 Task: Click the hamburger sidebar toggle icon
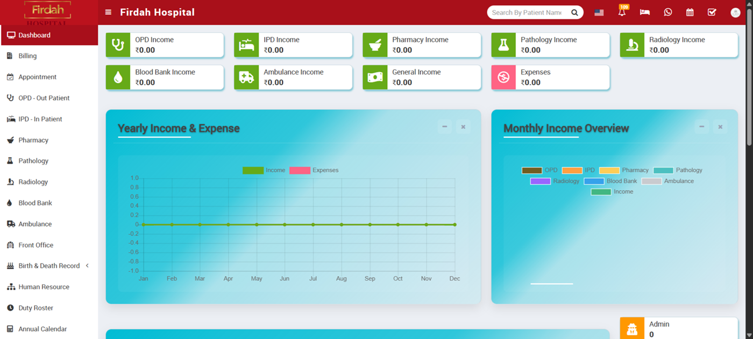point(108,12)
